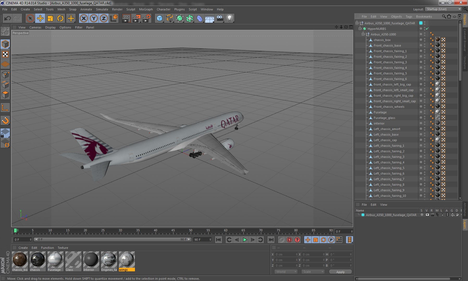Open the Scale mode dropdown

(x=313, y=272)
